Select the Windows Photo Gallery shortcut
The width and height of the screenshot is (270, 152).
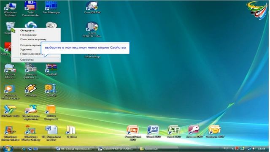point(31,133)
